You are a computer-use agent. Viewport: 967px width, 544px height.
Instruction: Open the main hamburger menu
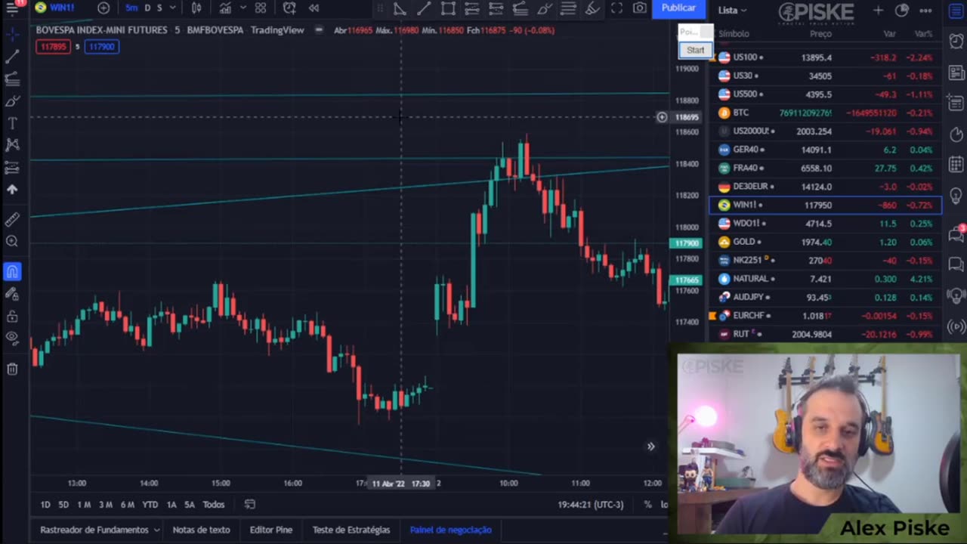12,8
